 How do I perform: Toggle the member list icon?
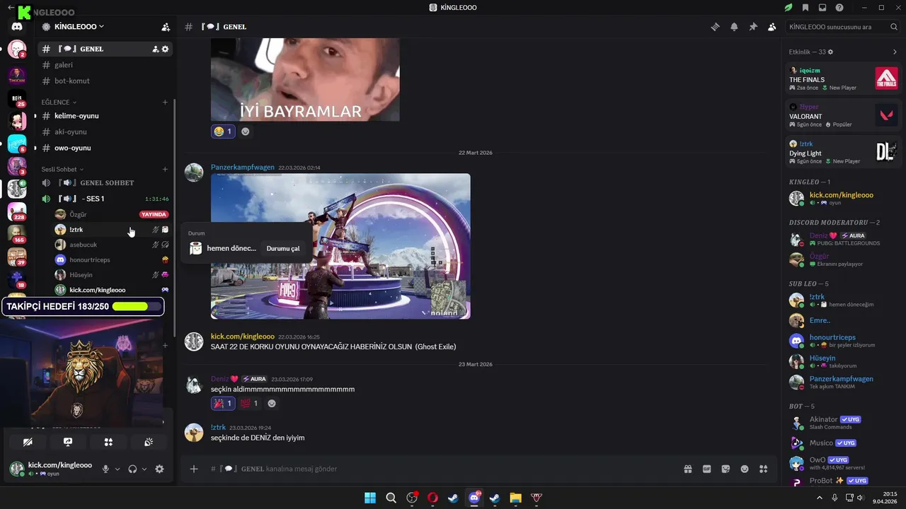(772, 27)
